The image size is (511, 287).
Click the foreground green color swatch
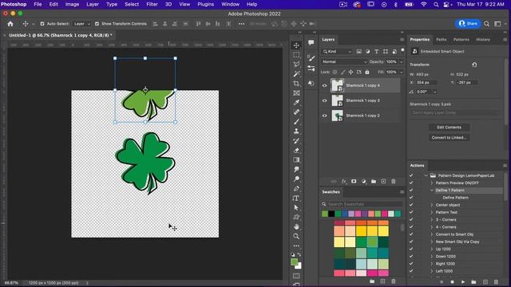tap(295, 261)
